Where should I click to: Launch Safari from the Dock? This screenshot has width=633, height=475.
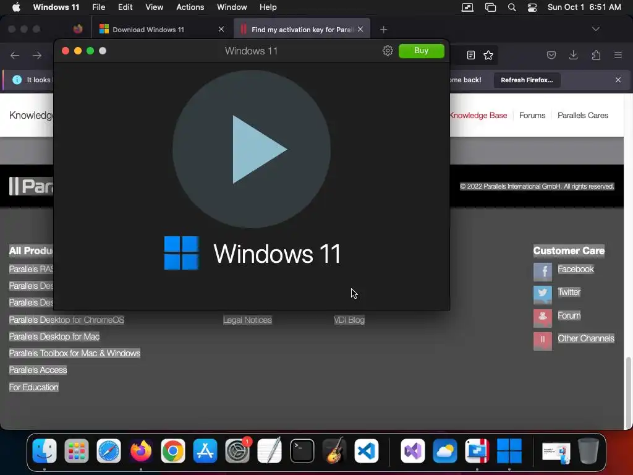109,451
